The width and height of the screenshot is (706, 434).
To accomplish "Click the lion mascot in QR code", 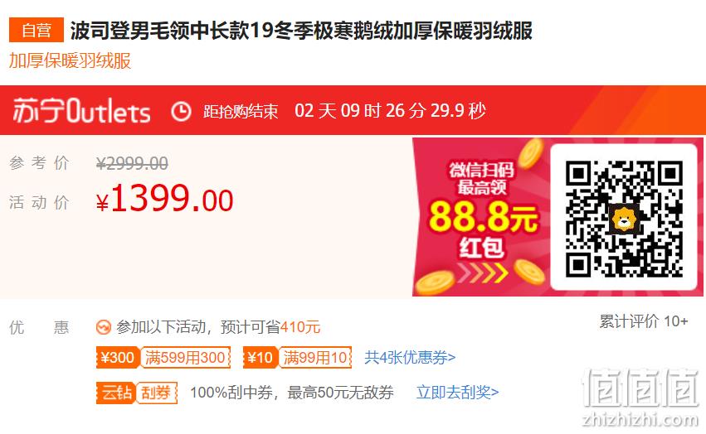I will (624, 219).
